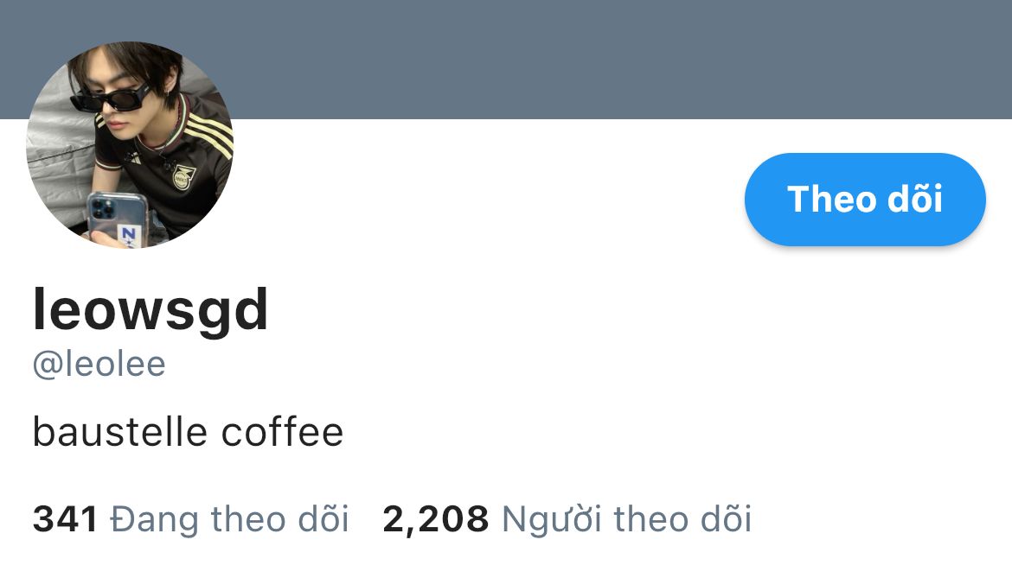This screenshot has width=1012, height=578.
Task: Click the @ symbol in the username handle
Action: (x=47, y=365)
